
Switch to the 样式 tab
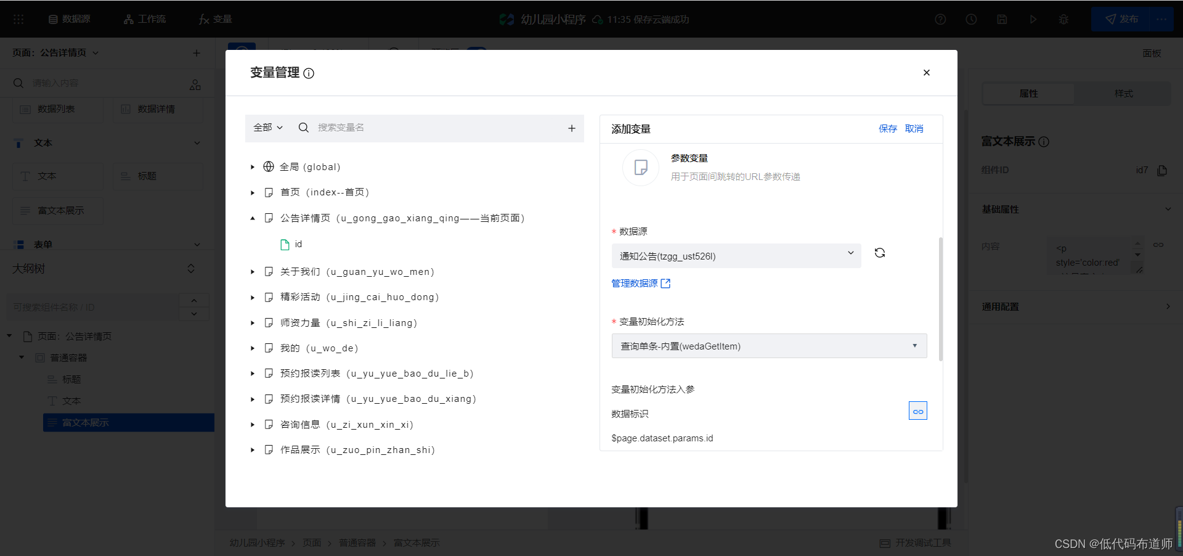[x=1123, y=94]
